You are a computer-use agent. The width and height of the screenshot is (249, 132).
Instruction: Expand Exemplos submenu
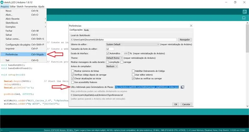coord(23,27)
